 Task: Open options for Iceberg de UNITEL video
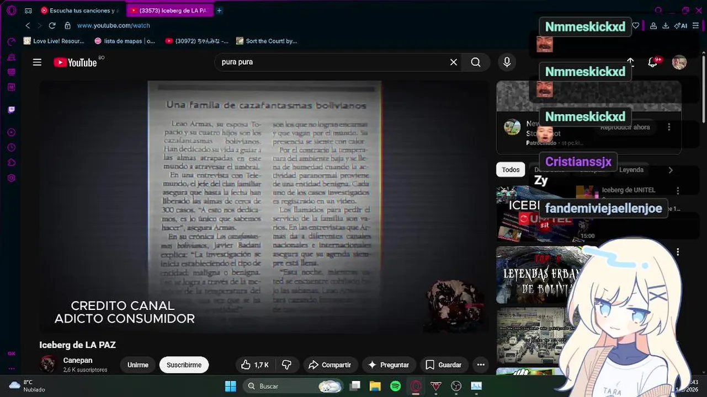tap(678, 190)
